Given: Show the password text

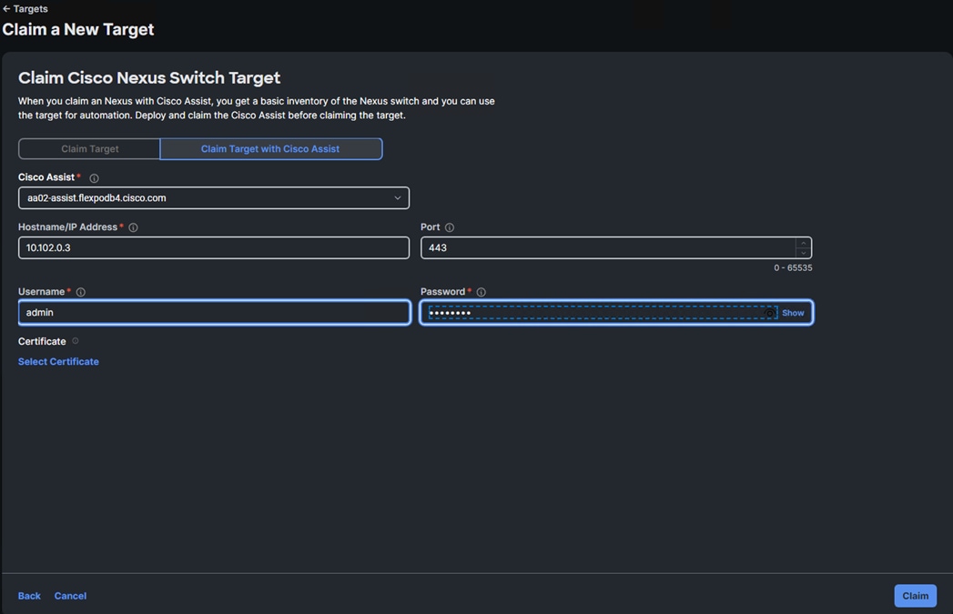Looking at the screenshot, I should click(793, 313).
